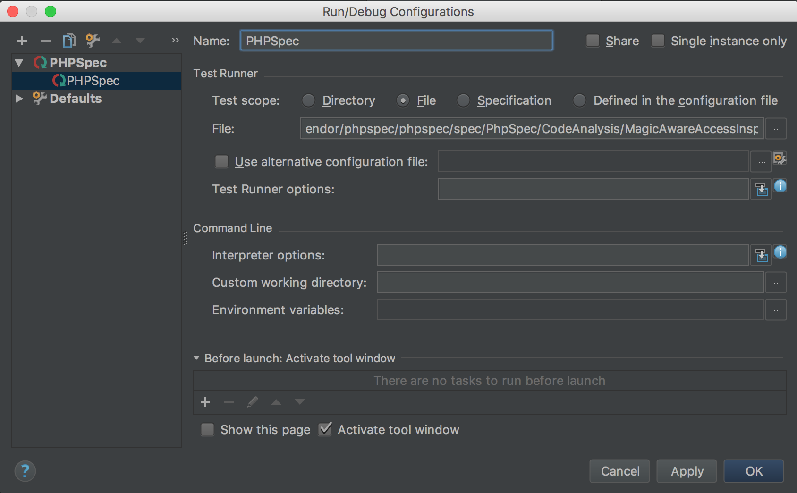Image resolution: width=797 pixels, height=493 pixels.
Task: Confirm with the OK button
Action: 754,471
